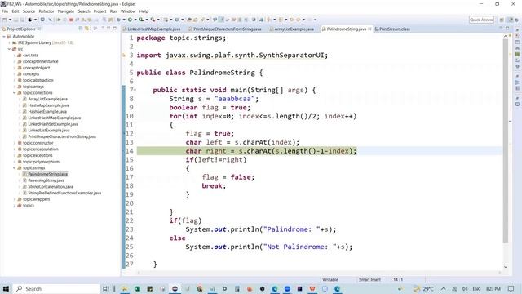The width and height of the screenshot is (522, 294).
Task: Toggle Link with Editor in Project Explorer
Action: 87,29
